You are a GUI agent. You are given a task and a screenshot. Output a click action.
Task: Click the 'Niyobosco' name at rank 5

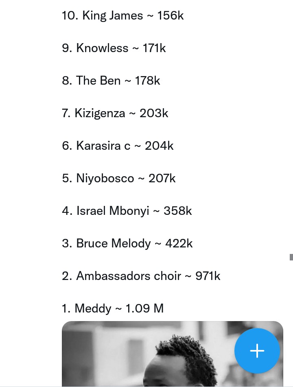point(105,178)
